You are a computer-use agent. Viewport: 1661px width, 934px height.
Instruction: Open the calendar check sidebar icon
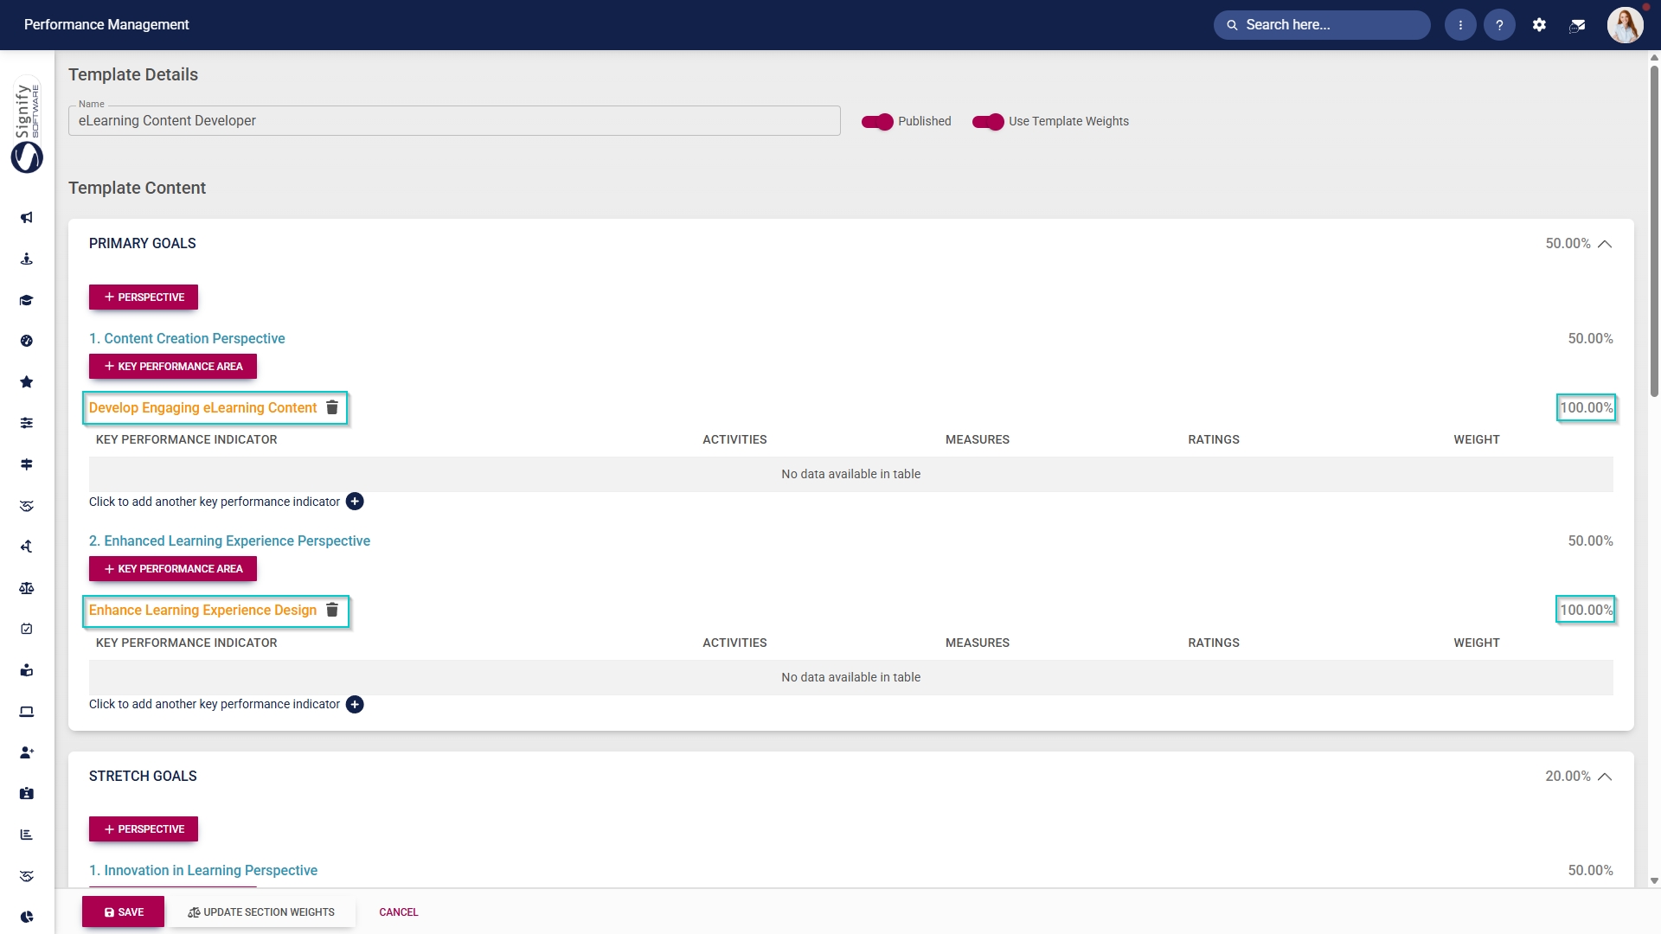[x=27, y=629]
